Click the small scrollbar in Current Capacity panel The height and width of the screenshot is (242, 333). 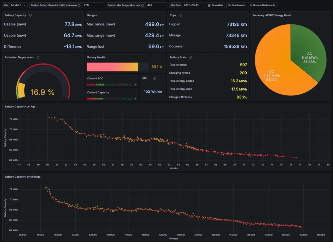pos(135,99)
